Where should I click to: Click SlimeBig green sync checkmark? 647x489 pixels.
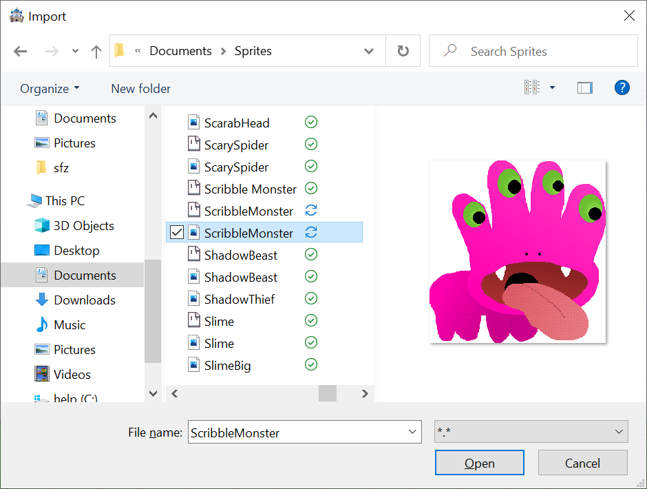311,365
